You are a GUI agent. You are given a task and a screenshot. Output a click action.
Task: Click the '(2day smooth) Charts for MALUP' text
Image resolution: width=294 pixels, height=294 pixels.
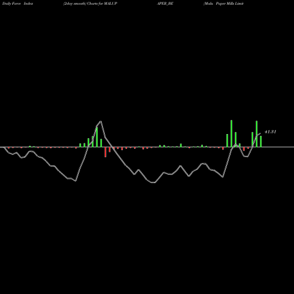click(90, 4)
